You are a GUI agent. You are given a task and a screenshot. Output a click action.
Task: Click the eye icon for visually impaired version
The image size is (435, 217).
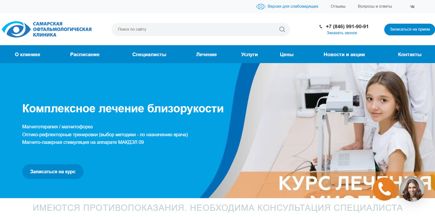260,7
